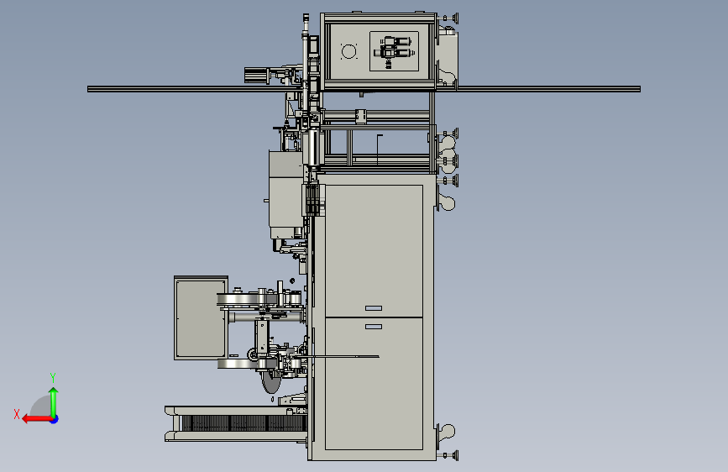
Task: Click the red X axis arrow of the triad
Action: (37, 419)
